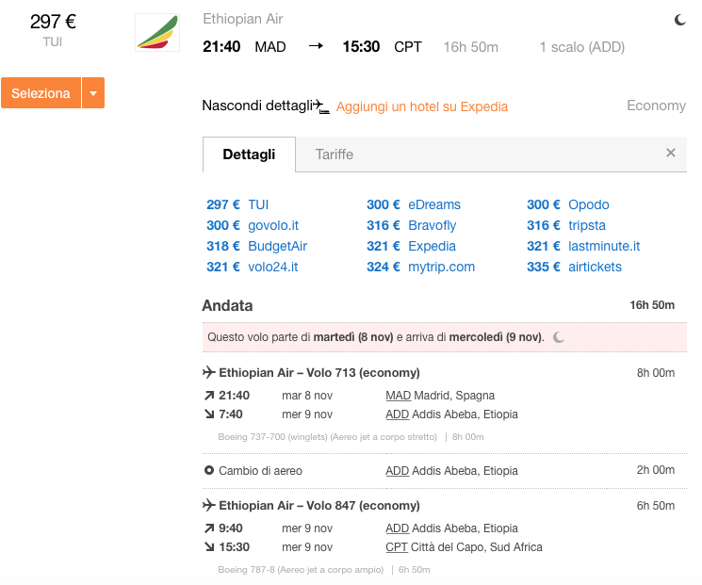This screenshot has height=585, width=702.
Task: Click CPT code in Città del Capo row
Action: tap(396, 547)
